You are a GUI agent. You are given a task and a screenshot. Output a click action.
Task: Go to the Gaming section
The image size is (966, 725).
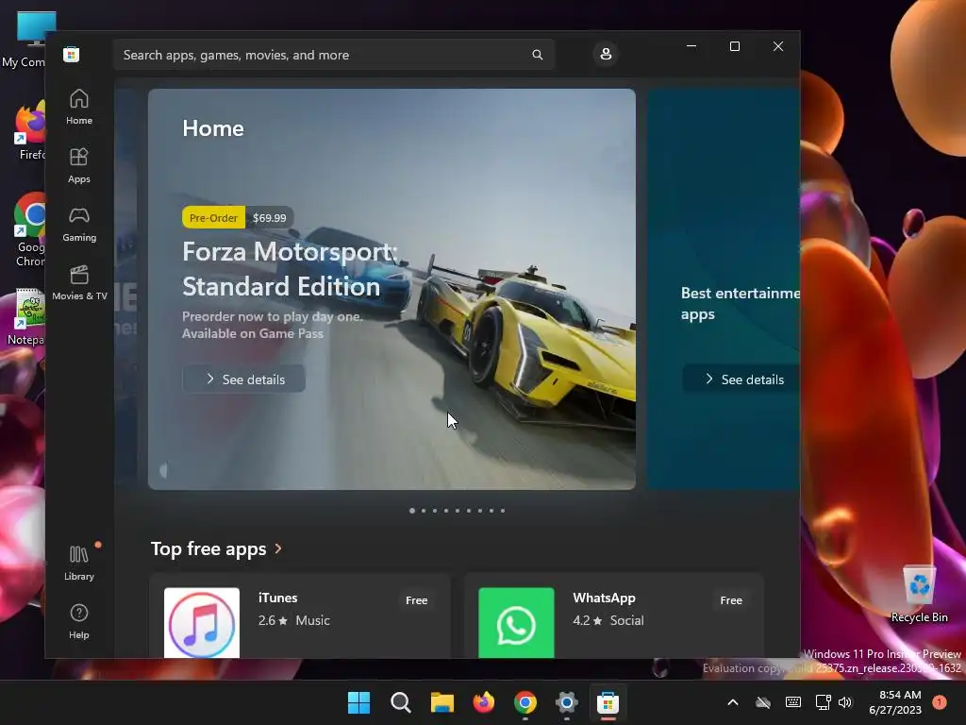[79, 224]
